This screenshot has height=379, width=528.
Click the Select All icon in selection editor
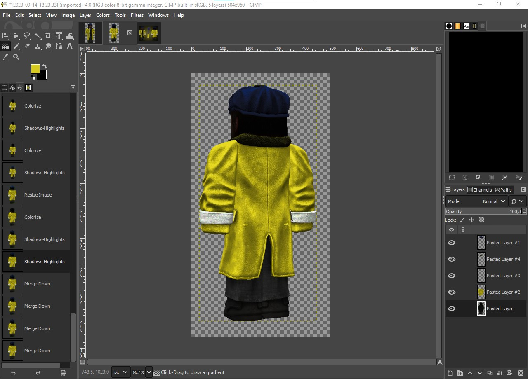[452, 178]
